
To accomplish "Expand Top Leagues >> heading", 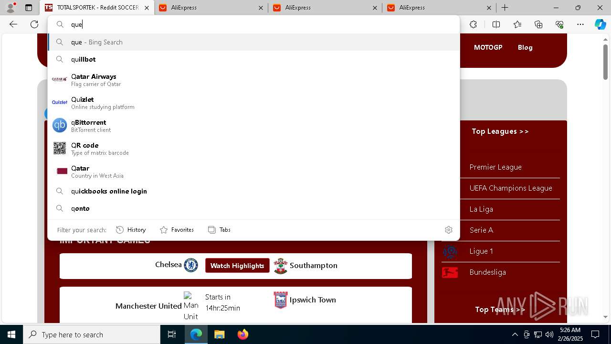I will tap(500, 131).
